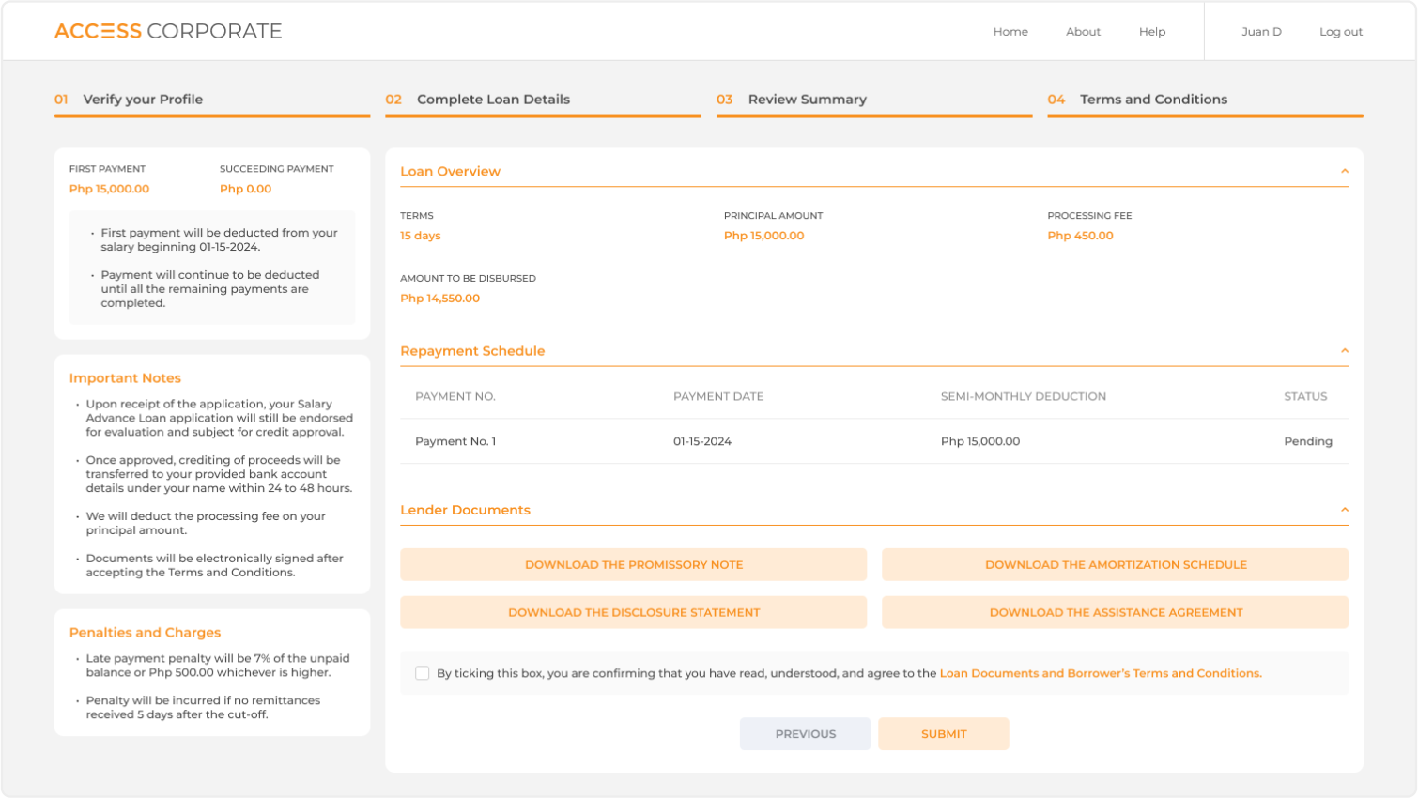The width and height of the screenshot is (1418, 798).
Task: Click the Salary Advance Loan endorsement note
Action: (x=220, y=418)
